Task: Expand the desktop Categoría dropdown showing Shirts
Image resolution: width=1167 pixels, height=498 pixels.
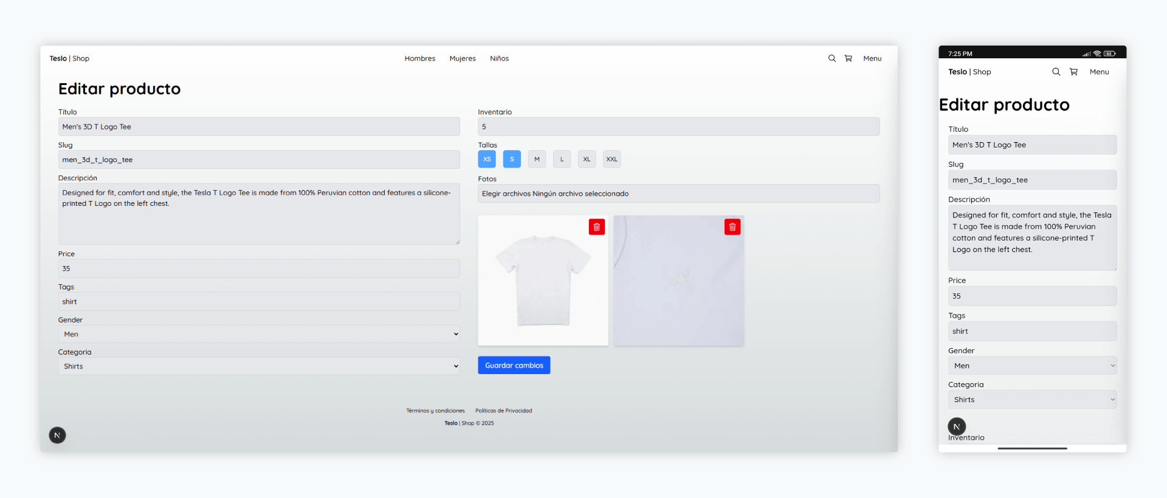Action: [259, 366]
